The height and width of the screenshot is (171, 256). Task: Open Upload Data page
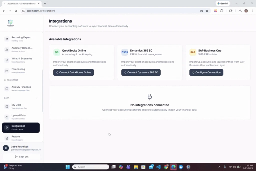[21, 117]
